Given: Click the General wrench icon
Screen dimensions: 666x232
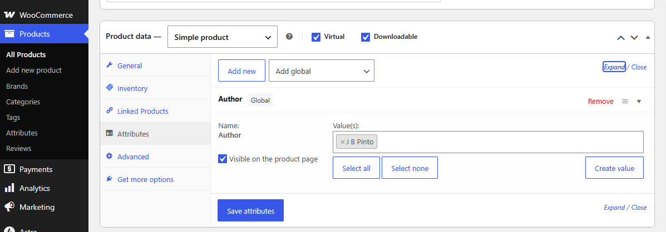Looking at the screenshot, I should click(x=109, y=65).
